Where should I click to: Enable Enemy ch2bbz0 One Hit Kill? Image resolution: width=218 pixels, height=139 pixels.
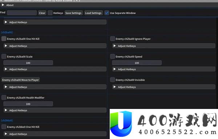(4, 127)
